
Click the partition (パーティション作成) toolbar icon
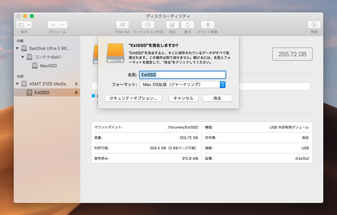click(148, 25)
